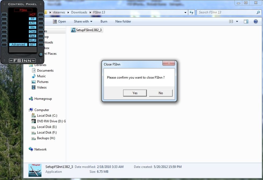Click the round X icon on FSInn Control Panel
263x180 pixels.
[41, 54]
